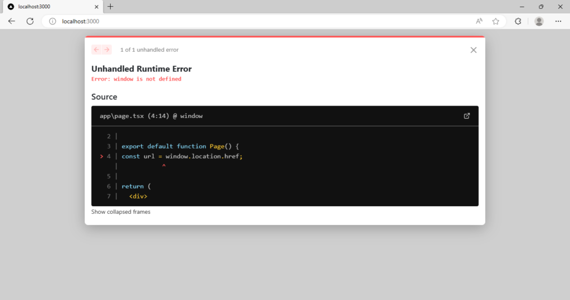Open app\page.tsx in editor icon

[x=467, y=116]
